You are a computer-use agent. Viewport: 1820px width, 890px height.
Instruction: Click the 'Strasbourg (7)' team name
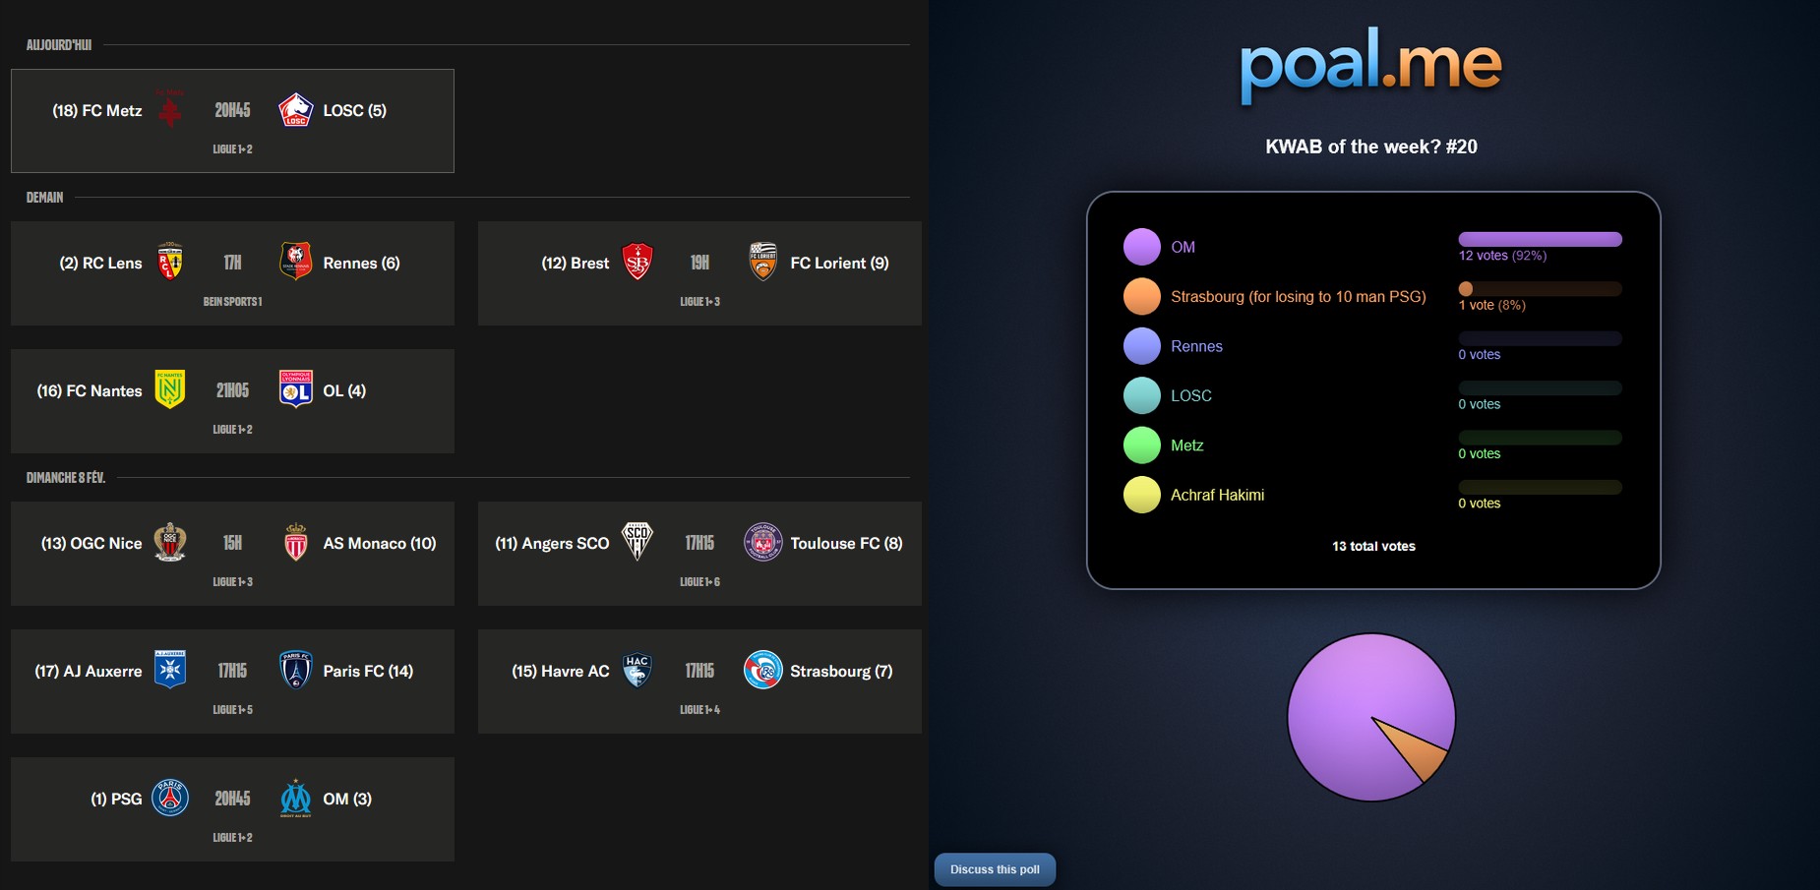coord(841,671)
